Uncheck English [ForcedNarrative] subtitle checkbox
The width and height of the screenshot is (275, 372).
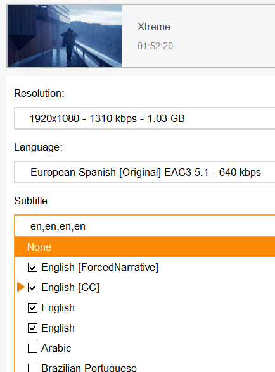coord(32,268)
